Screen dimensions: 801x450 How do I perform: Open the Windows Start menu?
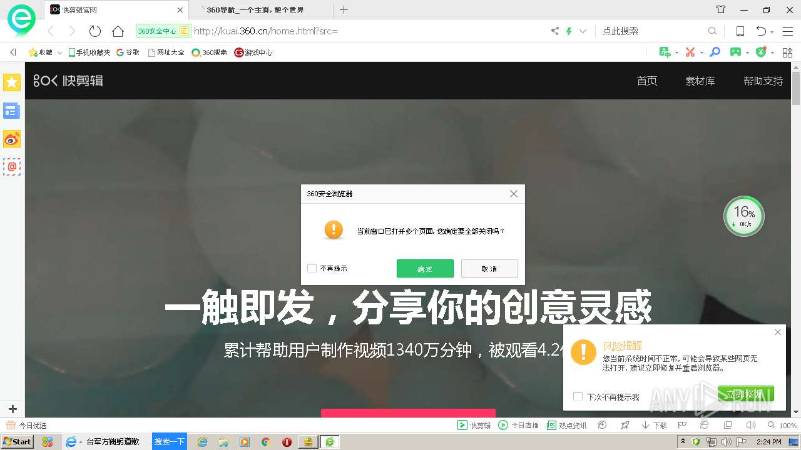pyautogui.click(x=18, y=441)
